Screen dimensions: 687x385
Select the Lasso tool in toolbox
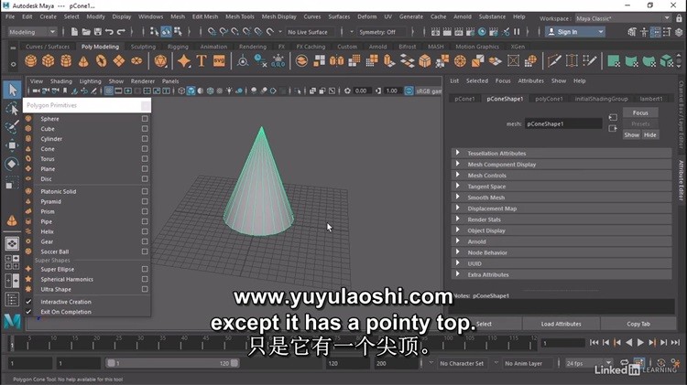click(12, 109)
